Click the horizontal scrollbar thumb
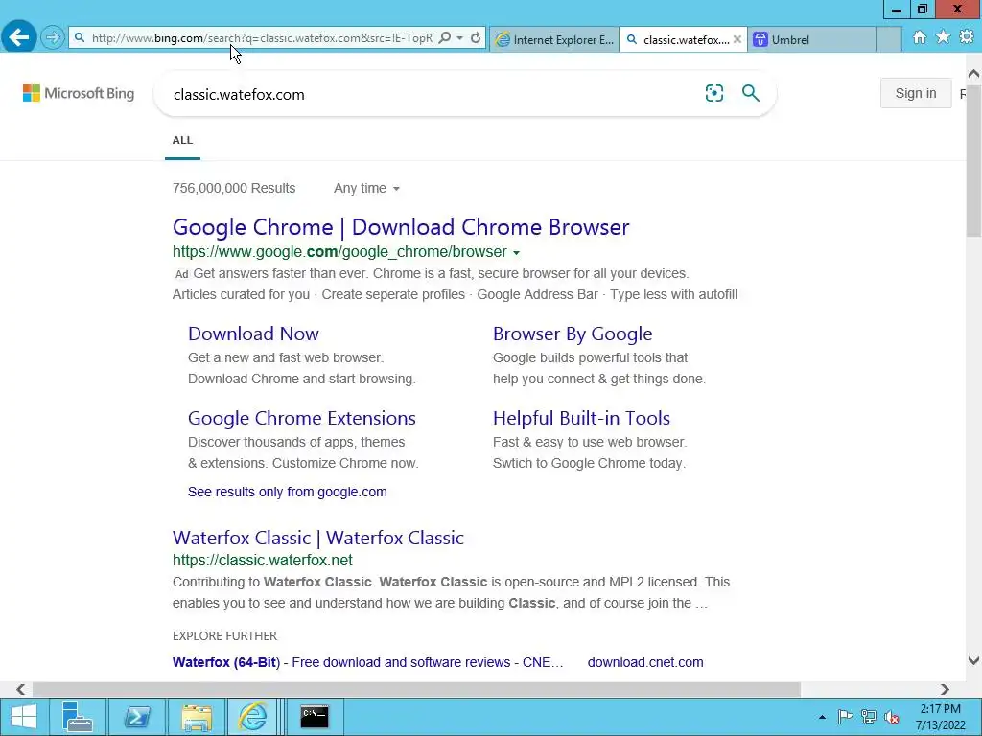The width and height of the screenshot is (982, 736). tap(416, 689)
